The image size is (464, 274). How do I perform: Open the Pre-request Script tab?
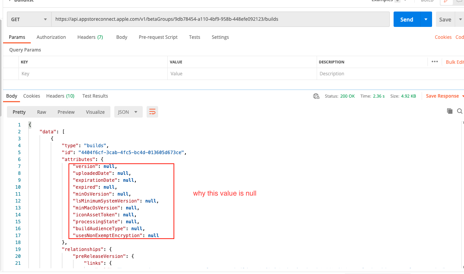click(x=158, y=37)
